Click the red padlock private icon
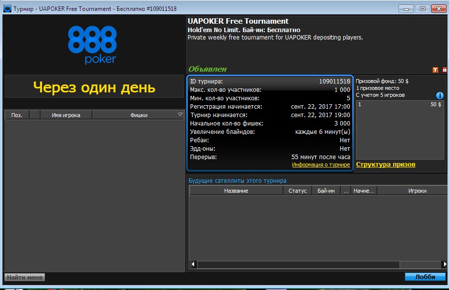Screen dimensions: 449x290 [x=445, y=70]
